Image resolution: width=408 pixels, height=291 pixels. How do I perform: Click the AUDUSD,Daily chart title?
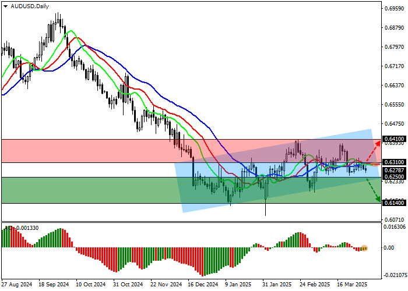click(x=27, y=6)
